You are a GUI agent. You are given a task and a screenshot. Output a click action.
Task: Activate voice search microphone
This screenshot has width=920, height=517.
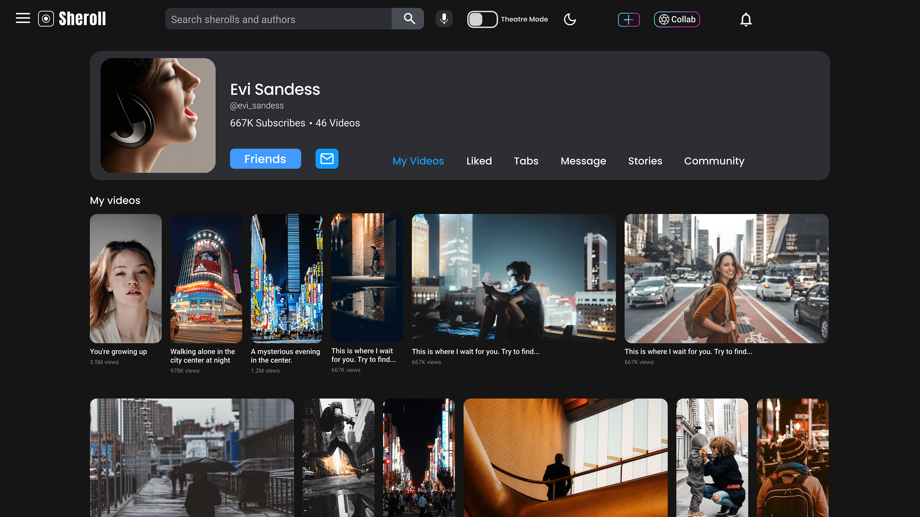tap(444, 19)
